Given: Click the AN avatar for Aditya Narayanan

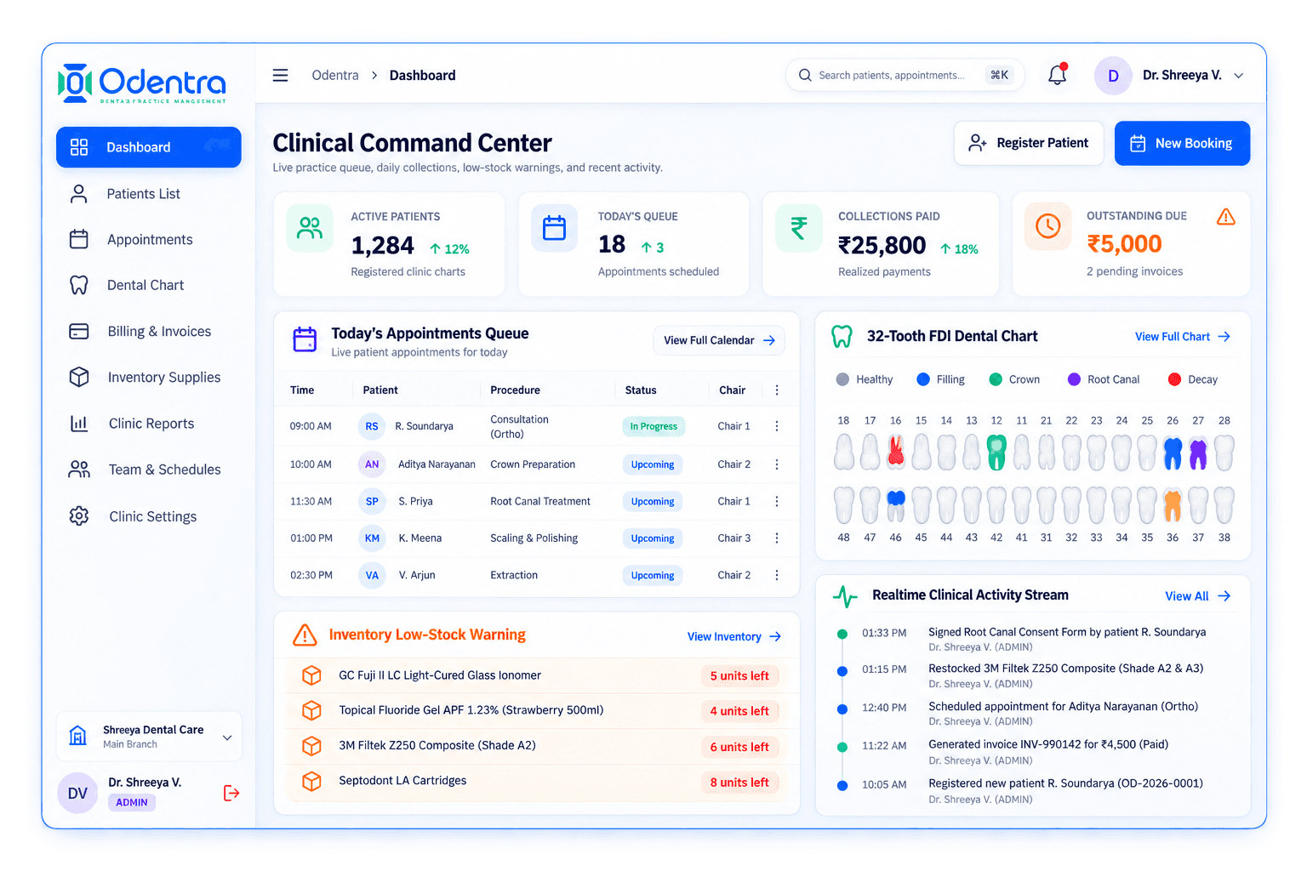Looking at the screenshot, I should point(372,464).
